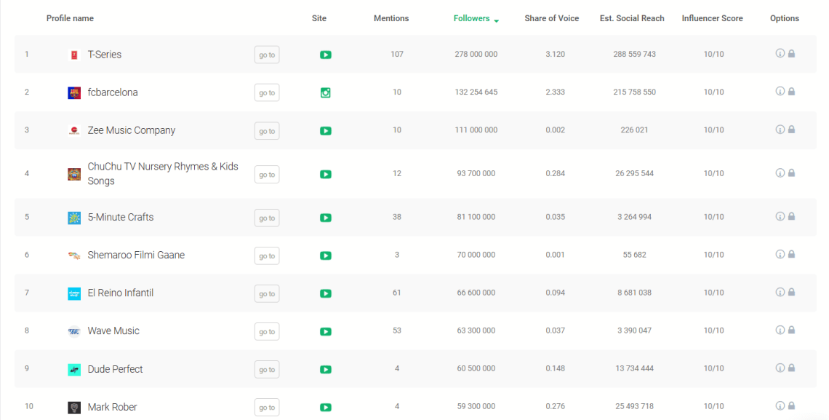Show info for ChuChu TV Nursery Rhymes
Image resolution: width=829 pixels, height=420 pixels.
tap(780, 173)
